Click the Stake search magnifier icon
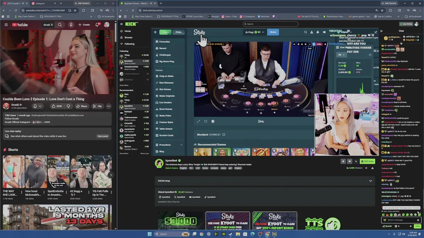424x238 pixels. (305, 32)
